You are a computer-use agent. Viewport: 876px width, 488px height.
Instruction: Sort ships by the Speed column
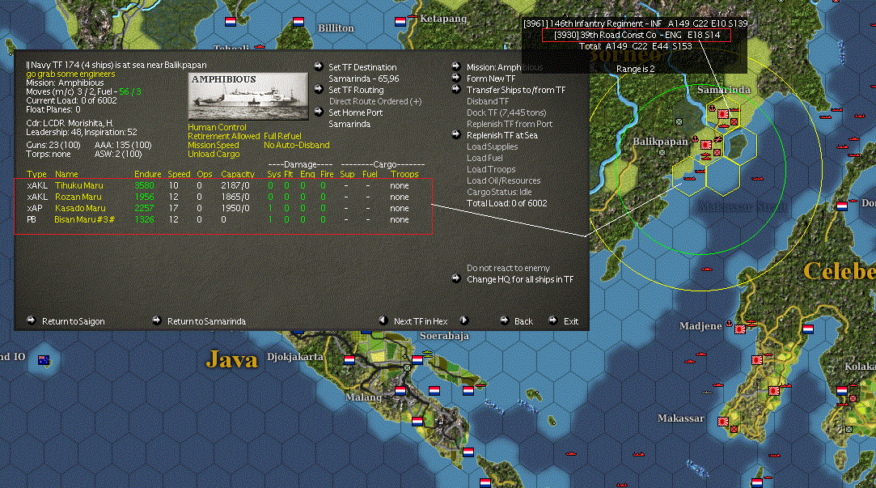coord(179,174)
